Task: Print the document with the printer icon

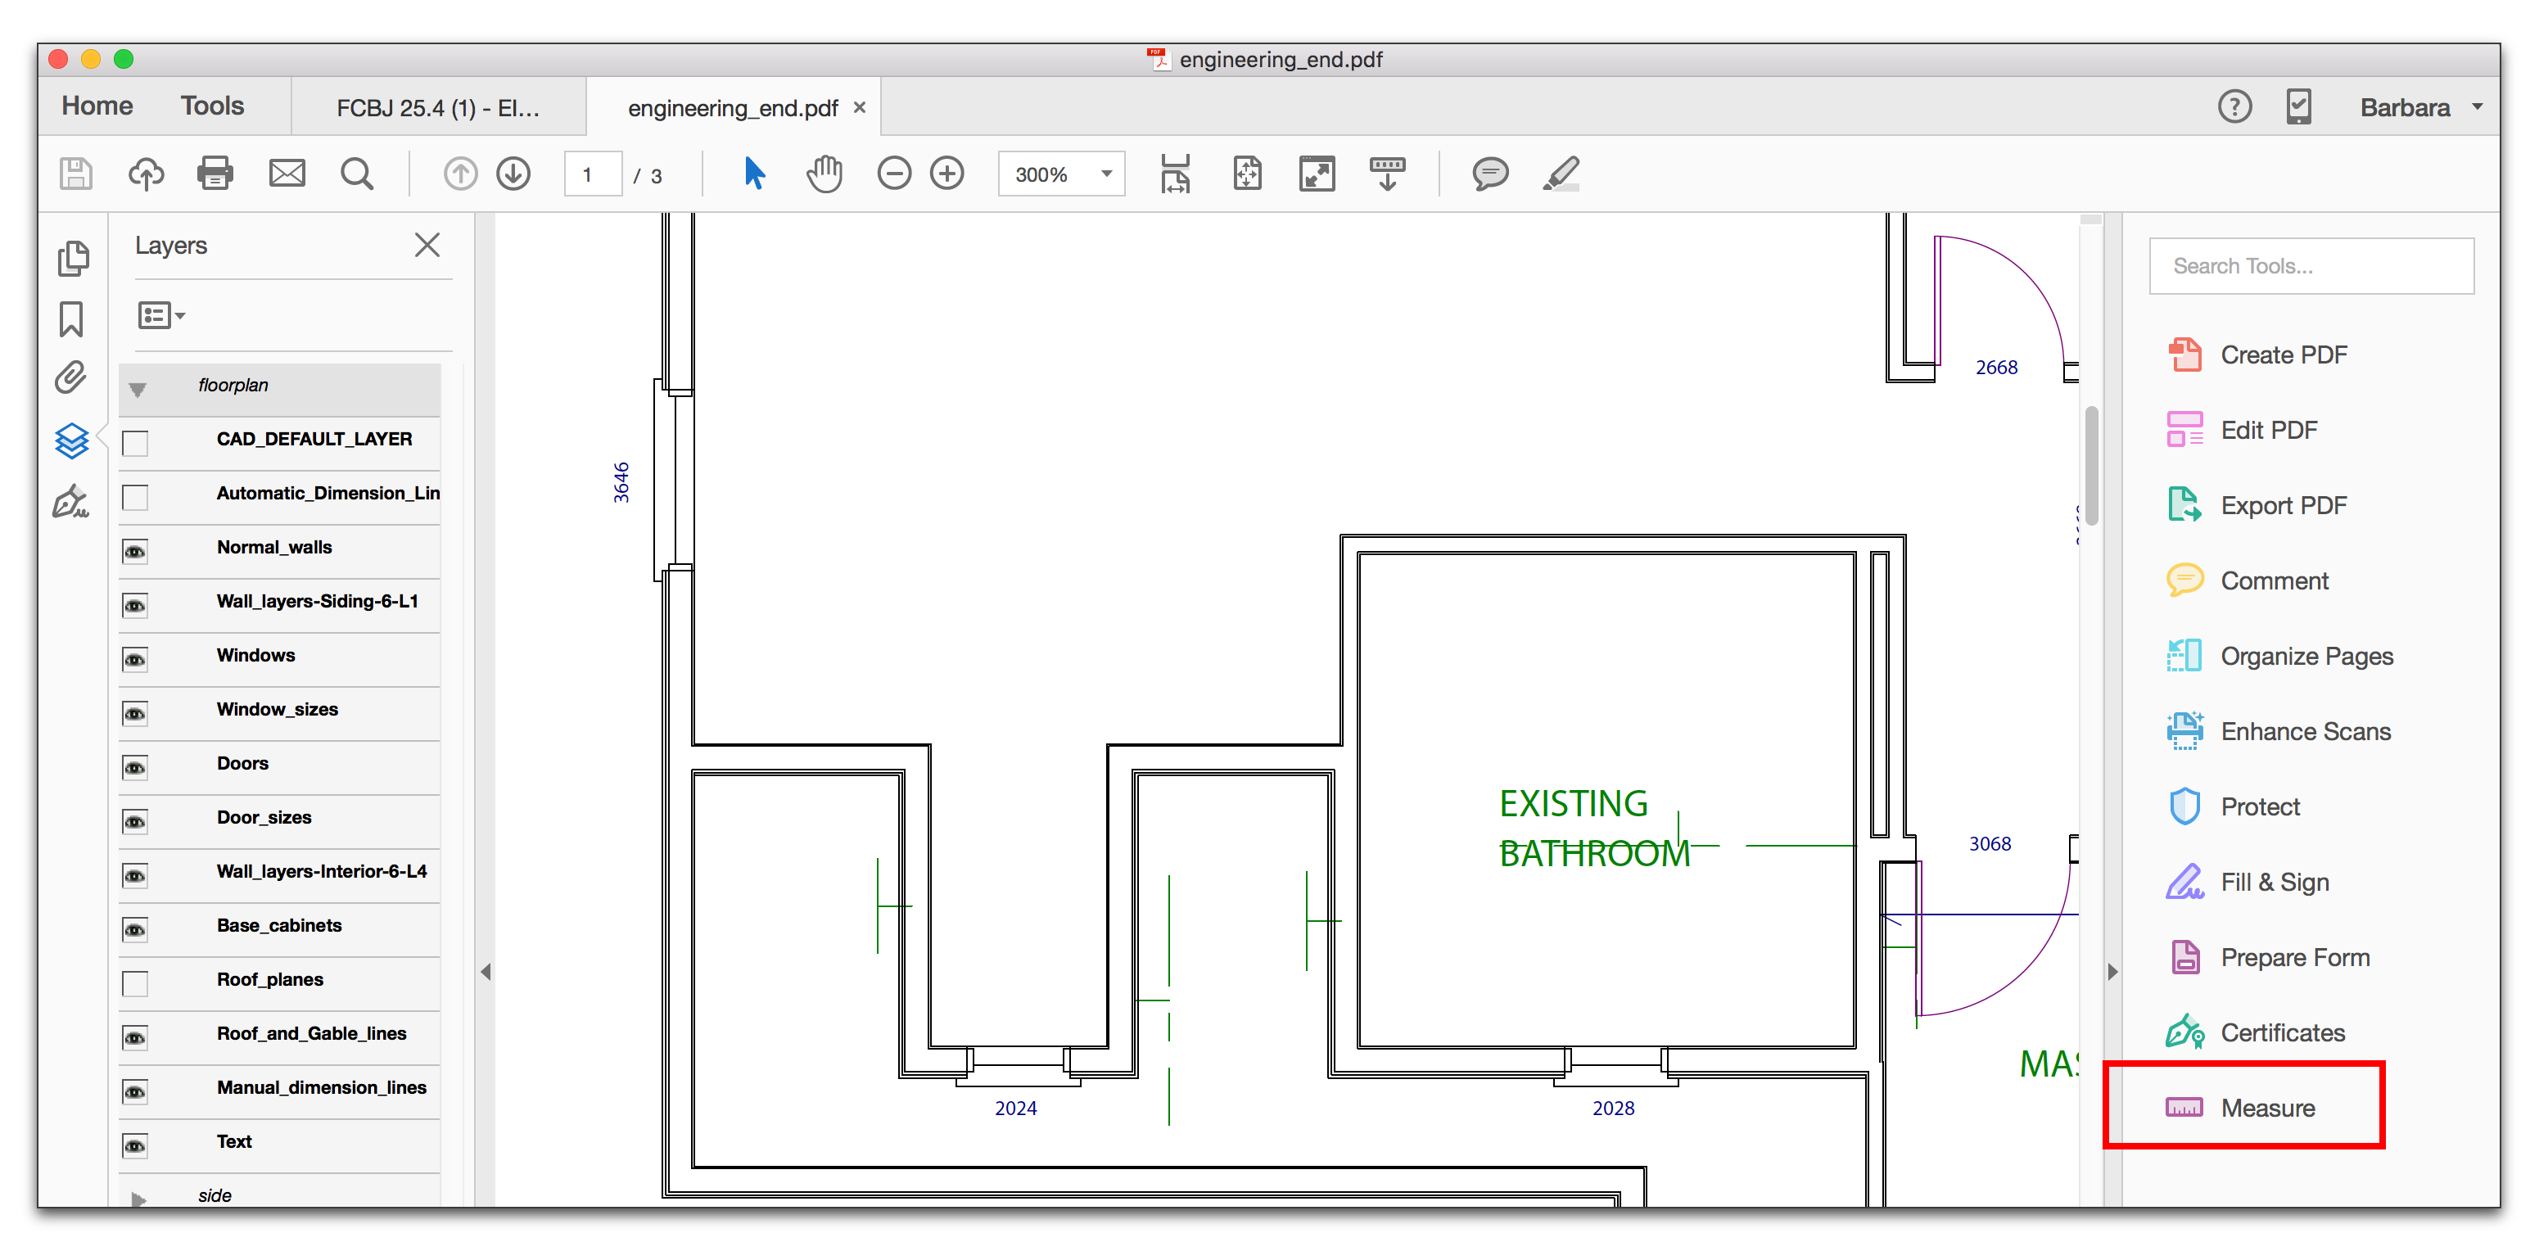Action: [215, 174]
